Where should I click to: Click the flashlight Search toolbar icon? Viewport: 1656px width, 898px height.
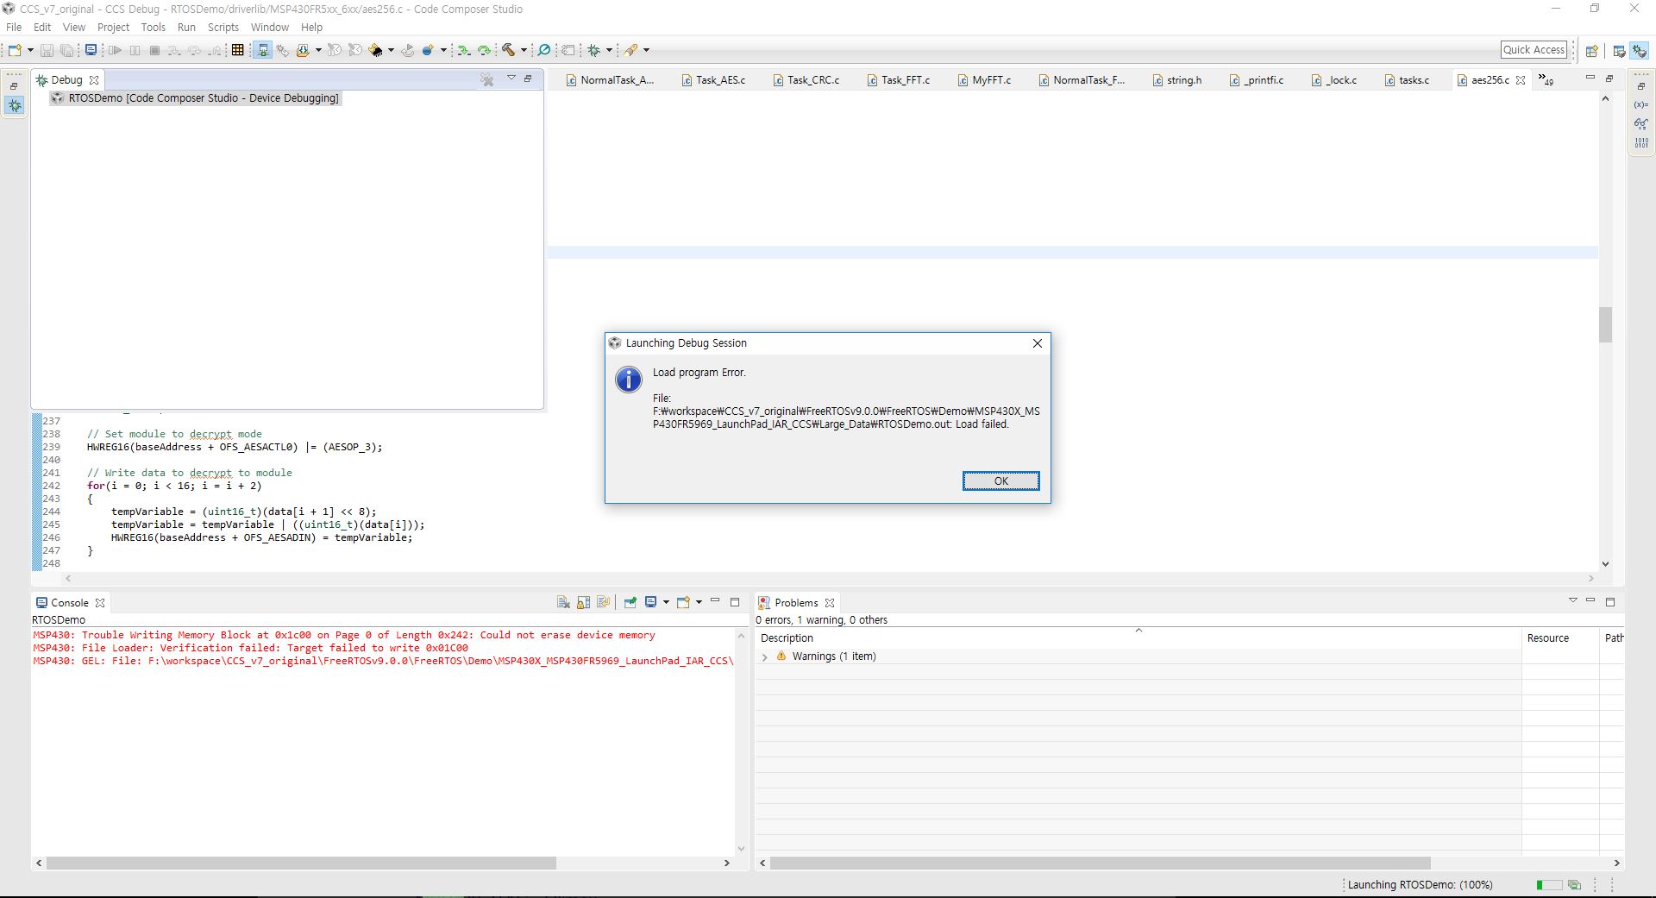pyautogui.click(x=631, y=50)
